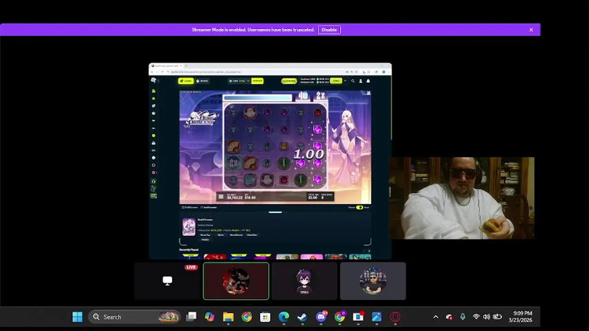Open the Wi-Fi network tray icon
Screen dimensions: 589x331
(x=476, y=317)
